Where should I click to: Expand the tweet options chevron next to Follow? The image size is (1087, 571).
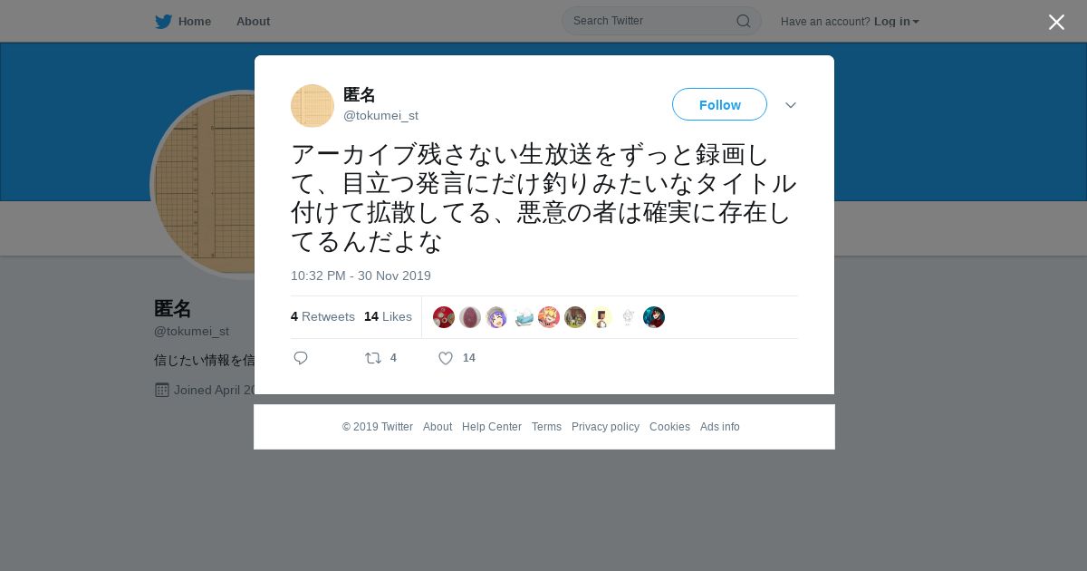[791, 105]
